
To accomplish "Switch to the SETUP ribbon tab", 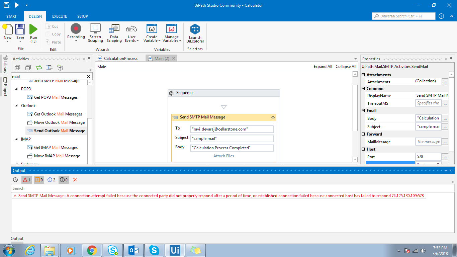I will 83,16.
